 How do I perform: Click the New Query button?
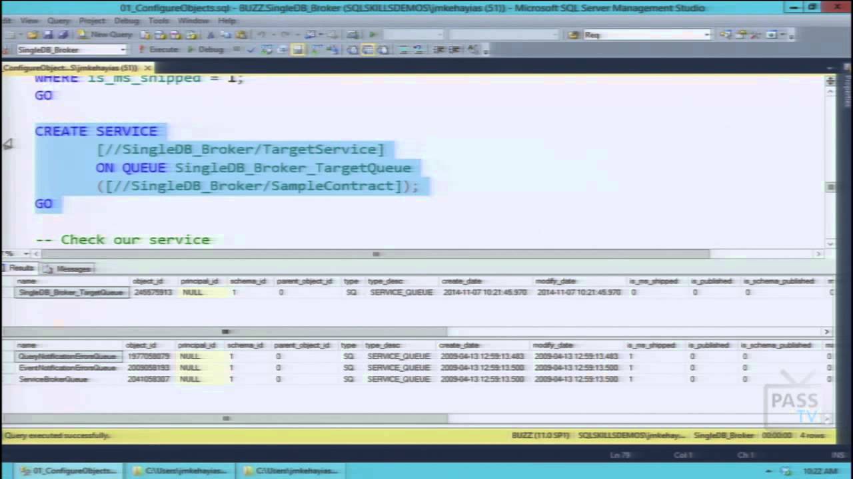click(106, 35)
